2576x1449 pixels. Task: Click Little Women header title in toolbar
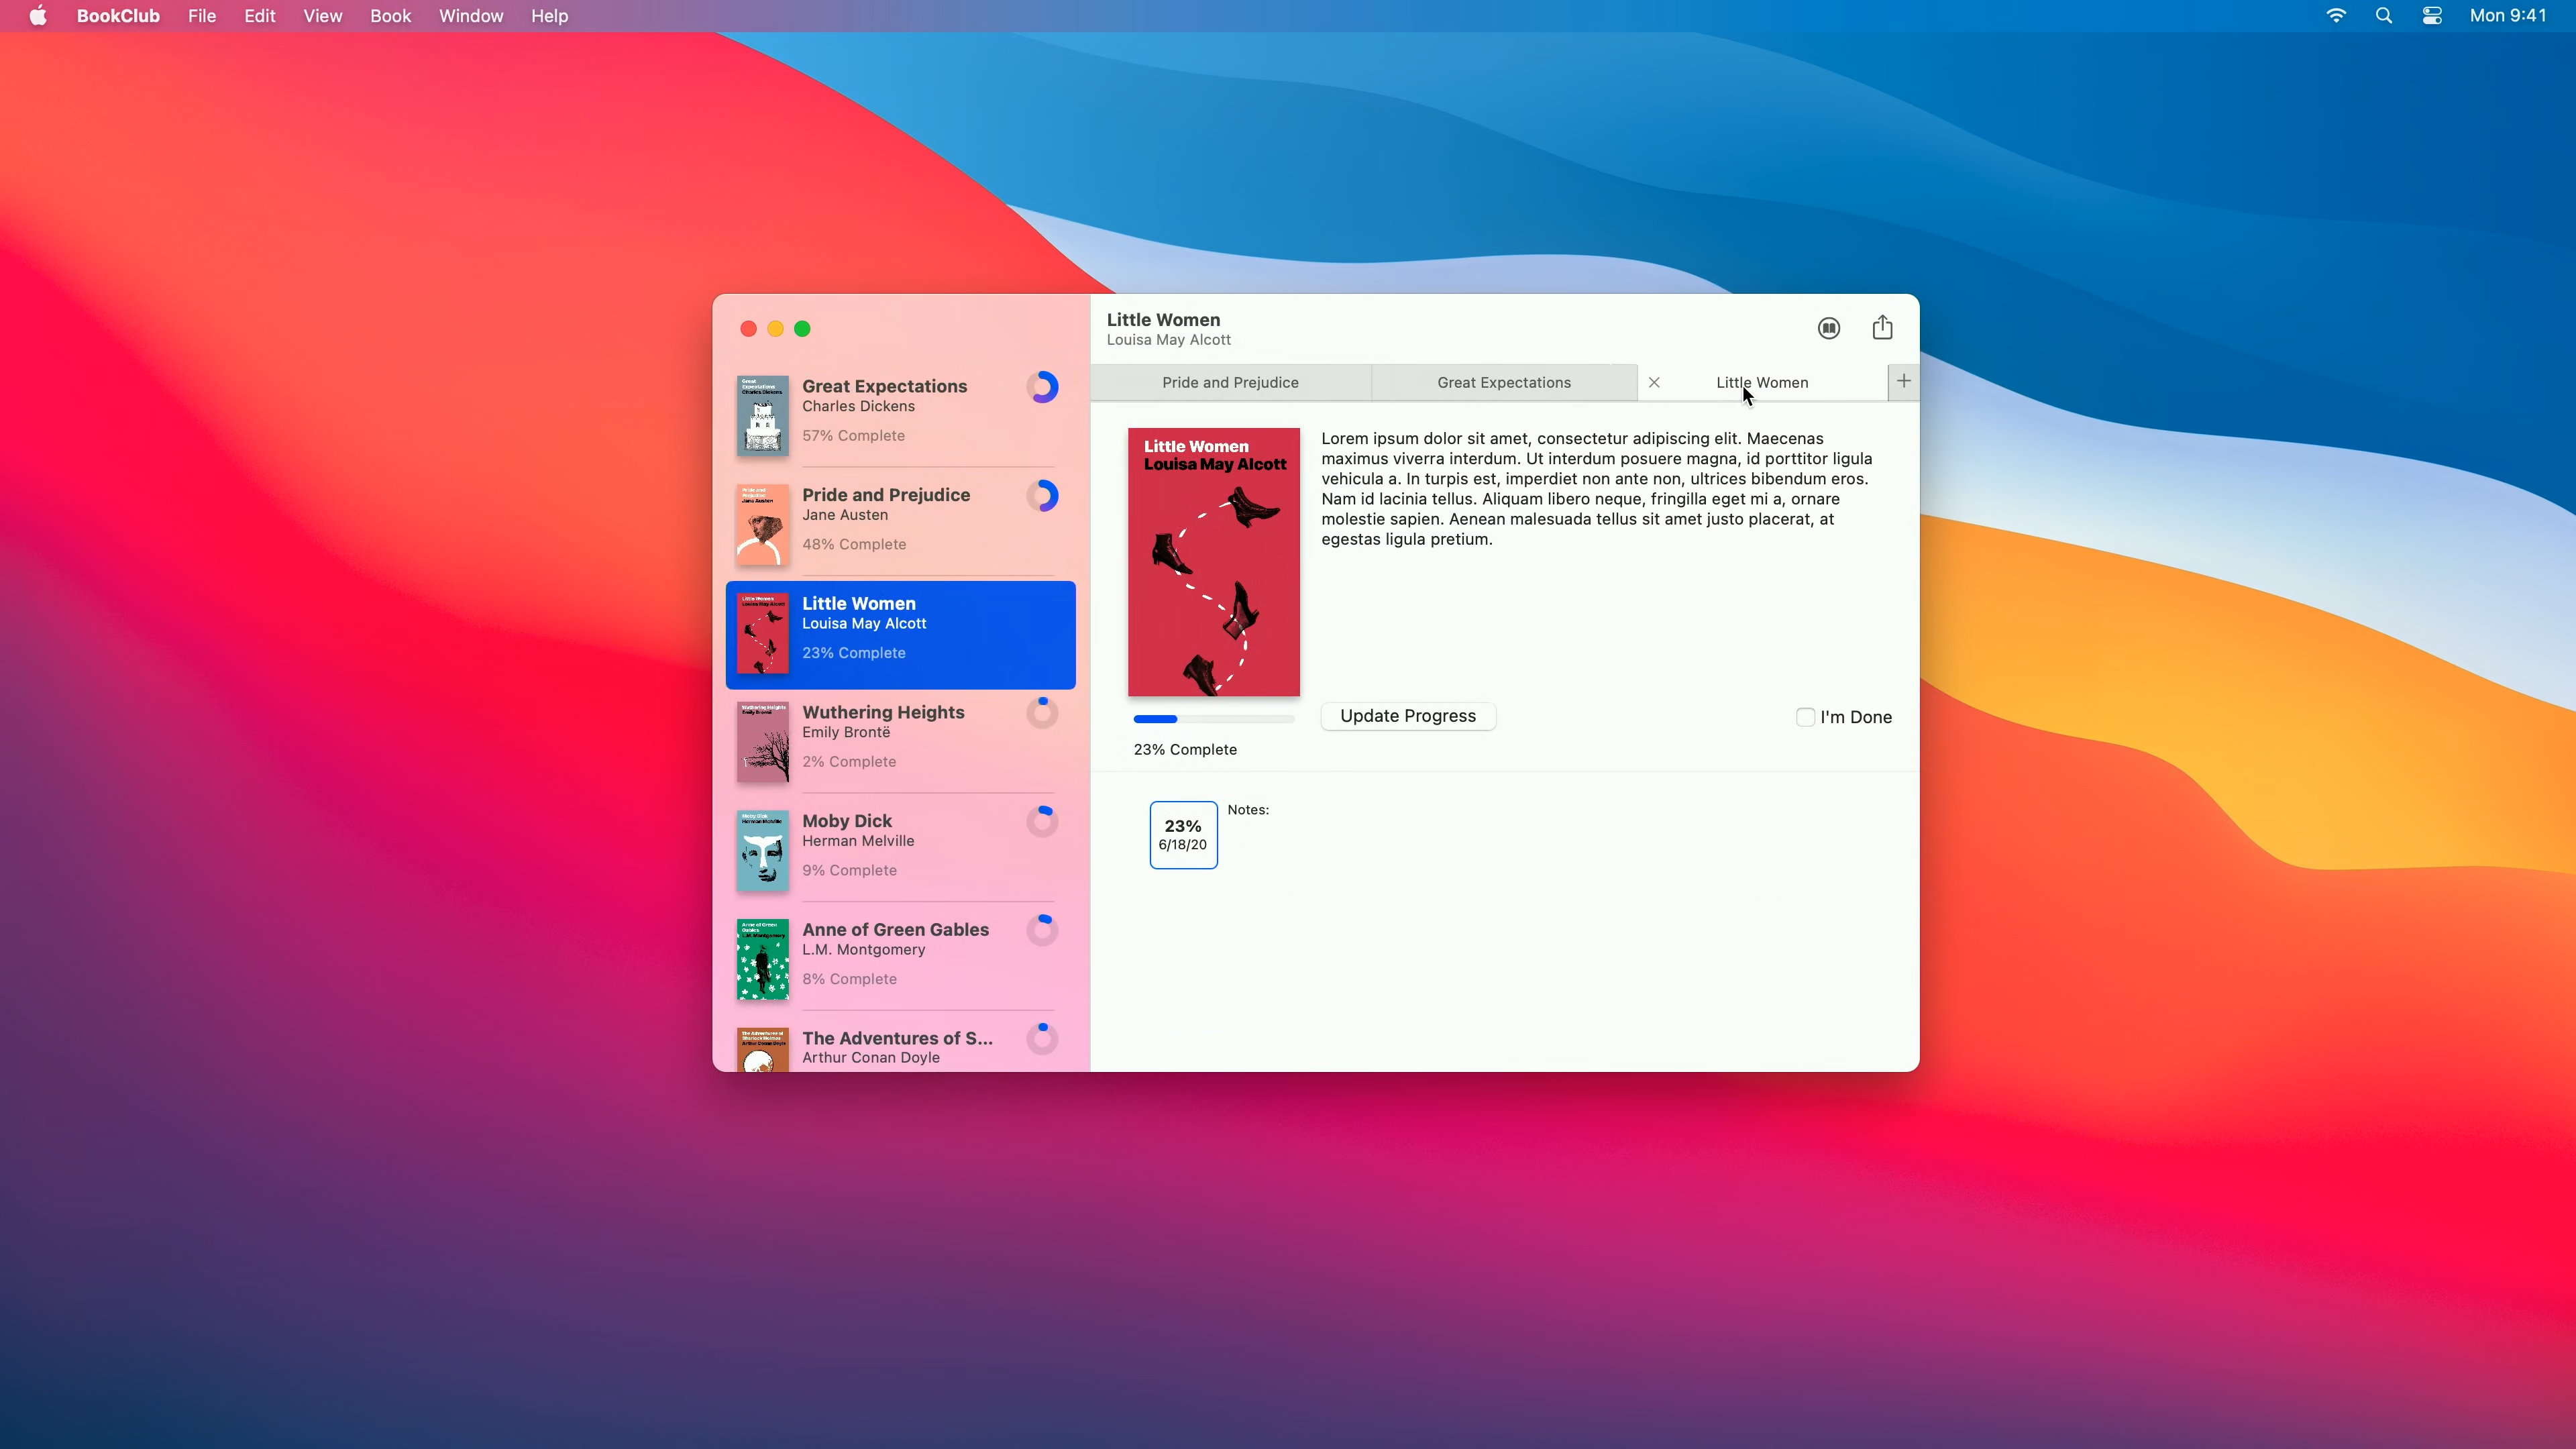(x=1163, y=320)
